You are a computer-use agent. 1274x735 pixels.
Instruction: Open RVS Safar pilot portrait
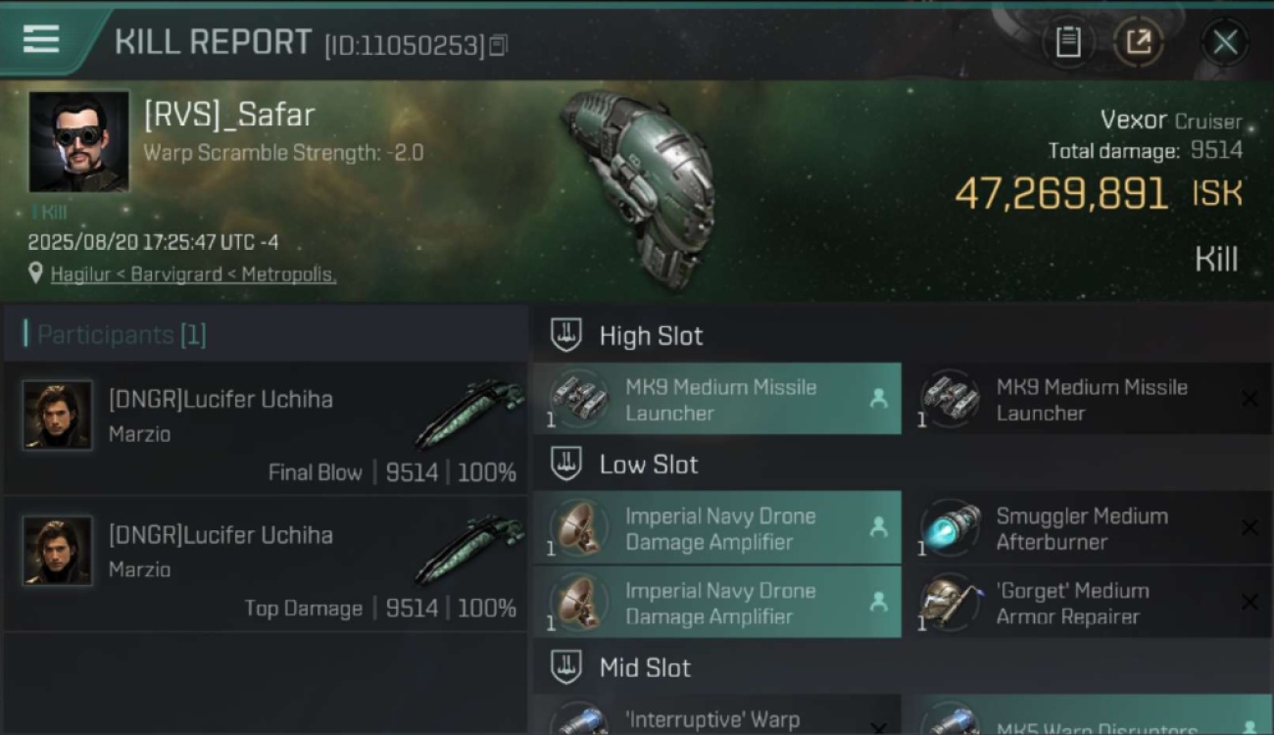coord(78,141)
